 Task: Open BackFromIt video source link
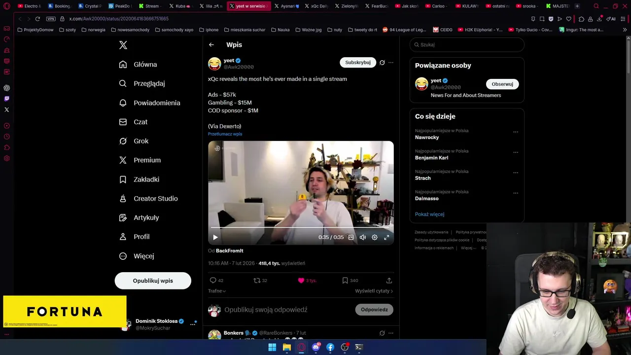coord(229,251)
